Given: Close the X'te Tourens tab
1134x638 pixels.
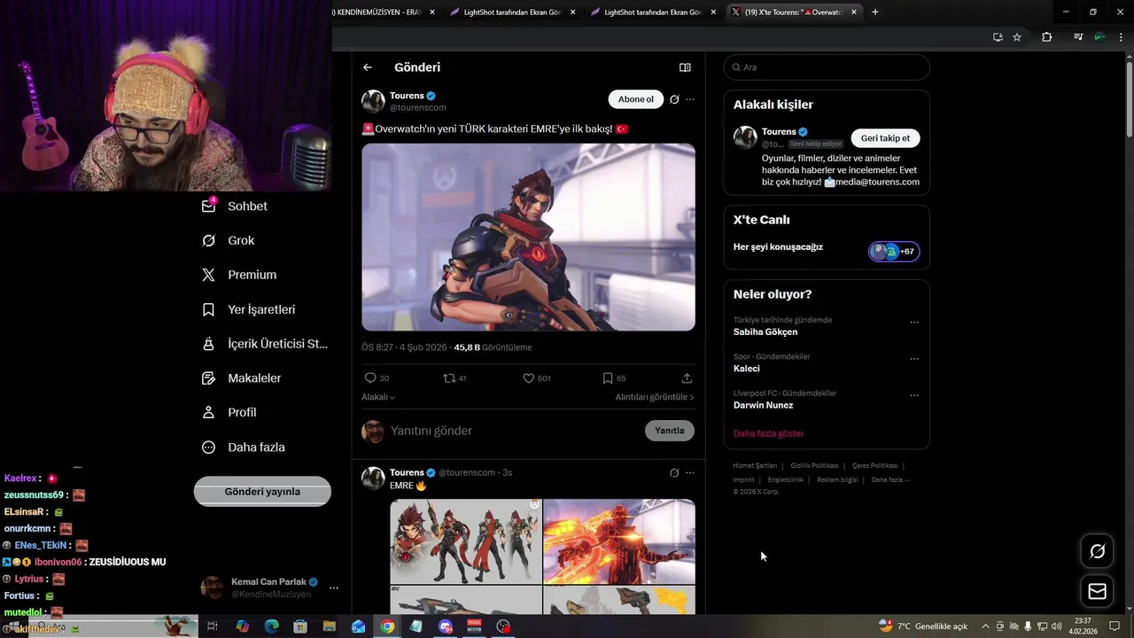Looking at the screenshot, I should [x=854, y=12].
